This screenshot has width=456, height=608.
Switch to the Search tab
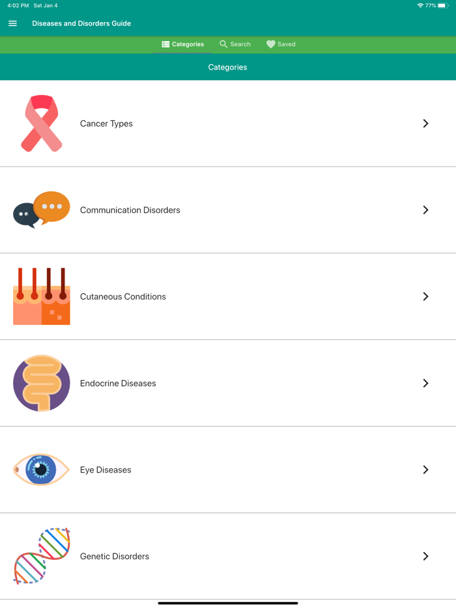235,44
